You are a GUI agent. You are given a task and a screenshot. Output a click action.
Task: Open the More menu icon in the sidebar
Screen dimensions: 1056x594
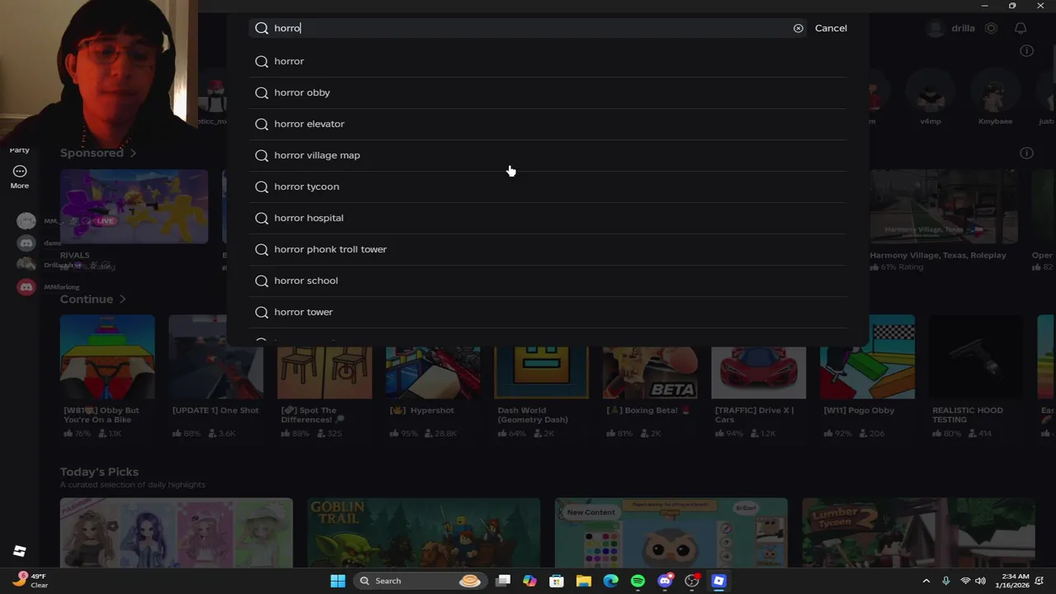20,171
